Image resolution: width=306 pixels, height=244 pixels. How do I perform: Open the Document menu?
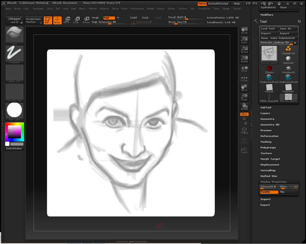pyautogui.click(x=38, y=8)
